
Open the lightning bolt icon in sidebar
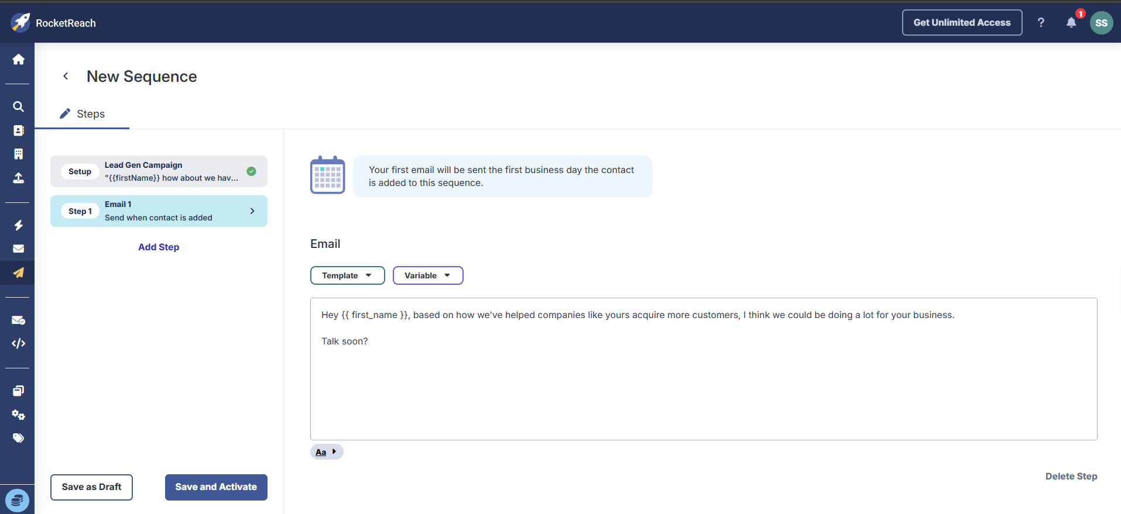click(18, 225)
